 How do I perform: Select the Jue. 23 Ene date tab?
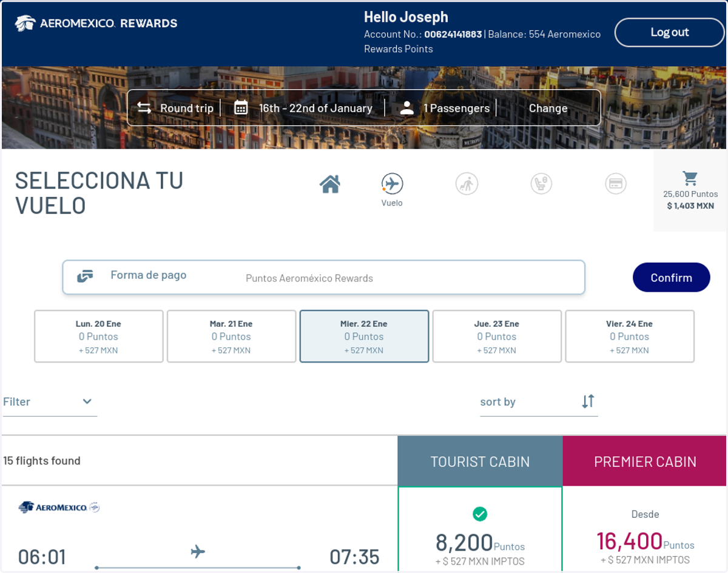(497, 337)
